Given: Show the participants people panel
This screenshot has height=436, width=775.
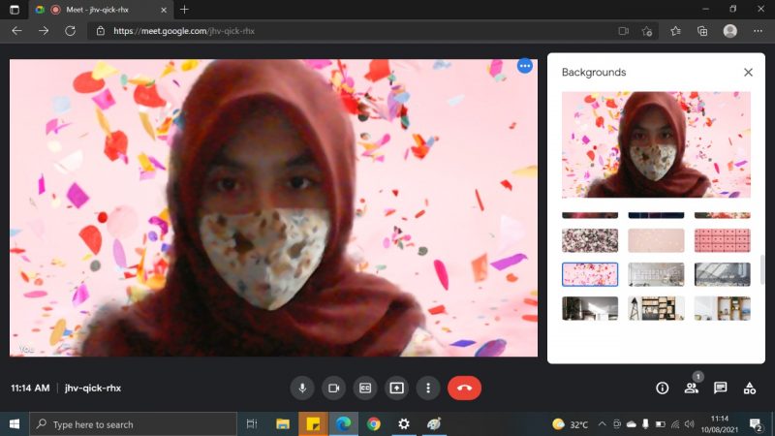Looking at the screenshot, I should [691, 389].
